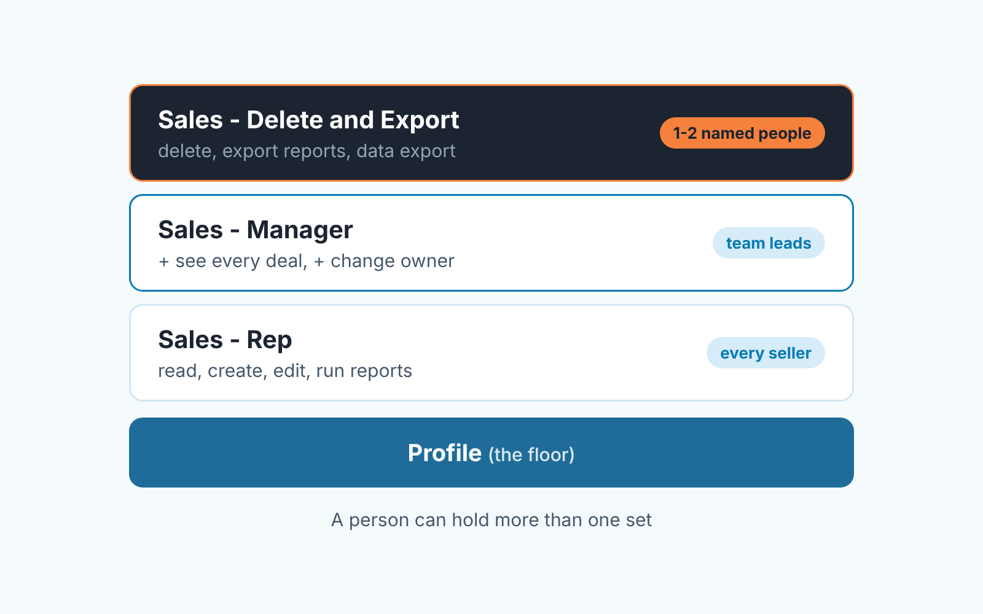This screenshot has height=614, width=983.
Task: Click the "team leads" badge
Action: [x=769, y=243]
